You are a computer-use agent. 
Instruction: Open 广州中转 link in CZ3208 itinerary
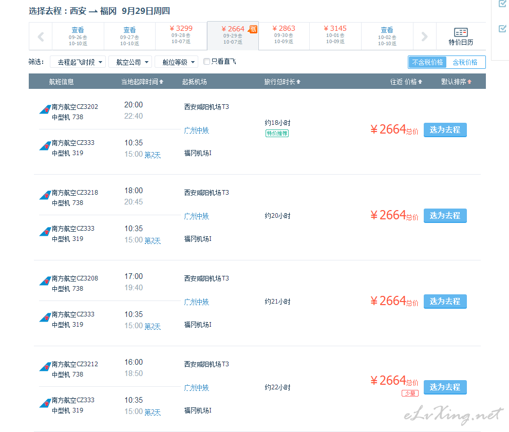click(196, 302)
